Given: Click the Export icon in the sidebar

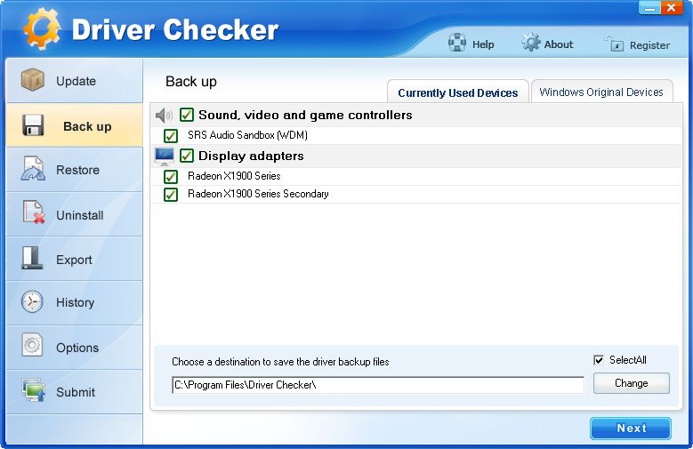Looking at the screenshot, I should point(32,258).
